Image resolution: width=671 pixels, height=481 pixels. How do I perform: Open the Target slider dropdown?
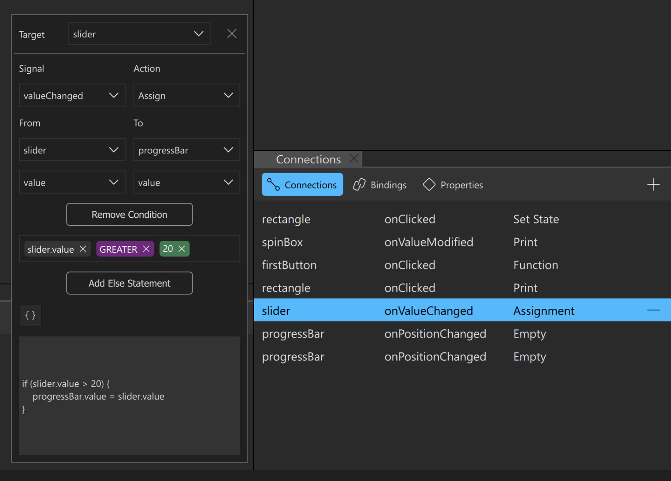139,34
